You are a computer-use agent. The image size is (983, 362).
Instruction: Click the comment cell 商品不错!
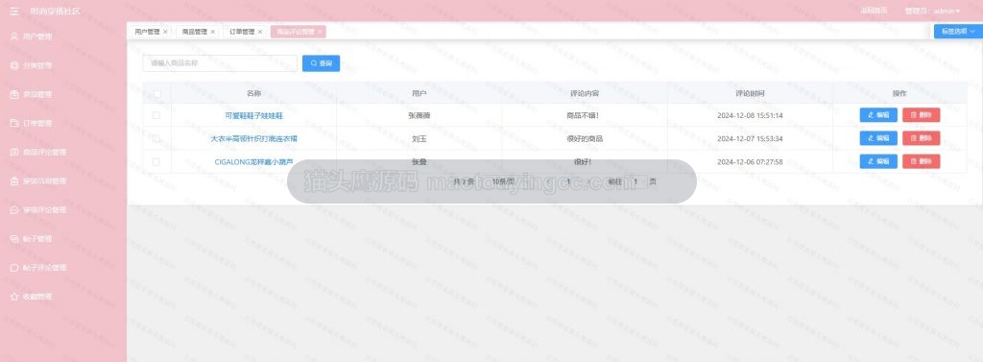pos(583,115)
